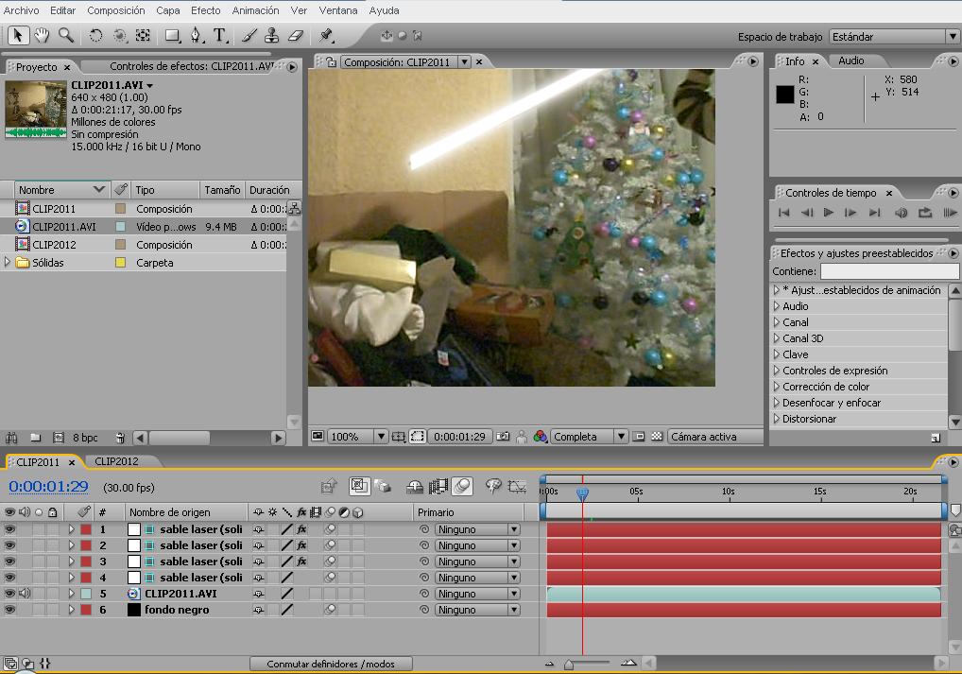Open the Composición: CLIP2011 viewer dropdown
This screenshot has height=674, width=962.
[x=464, y=62]
